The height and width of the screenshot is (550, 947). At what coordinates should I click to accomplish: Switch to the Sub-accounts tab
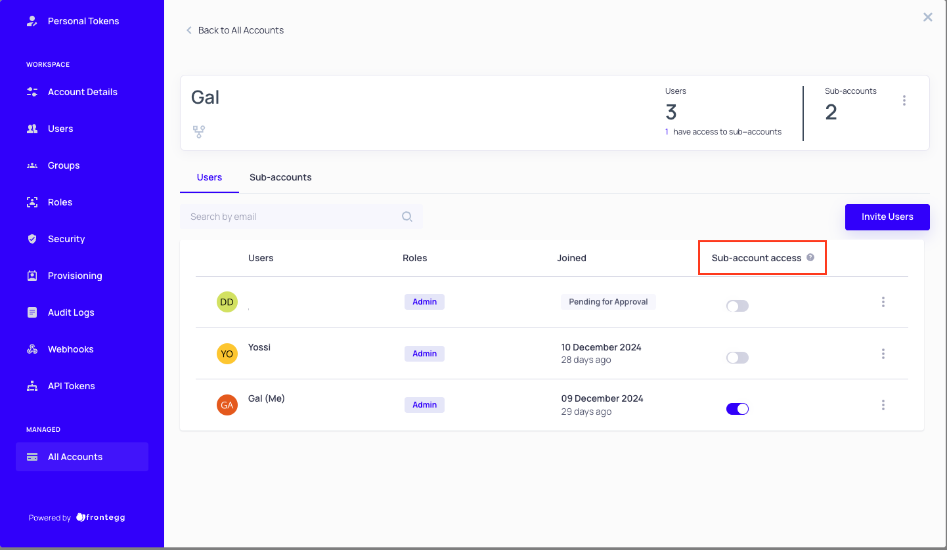point(280,177)
